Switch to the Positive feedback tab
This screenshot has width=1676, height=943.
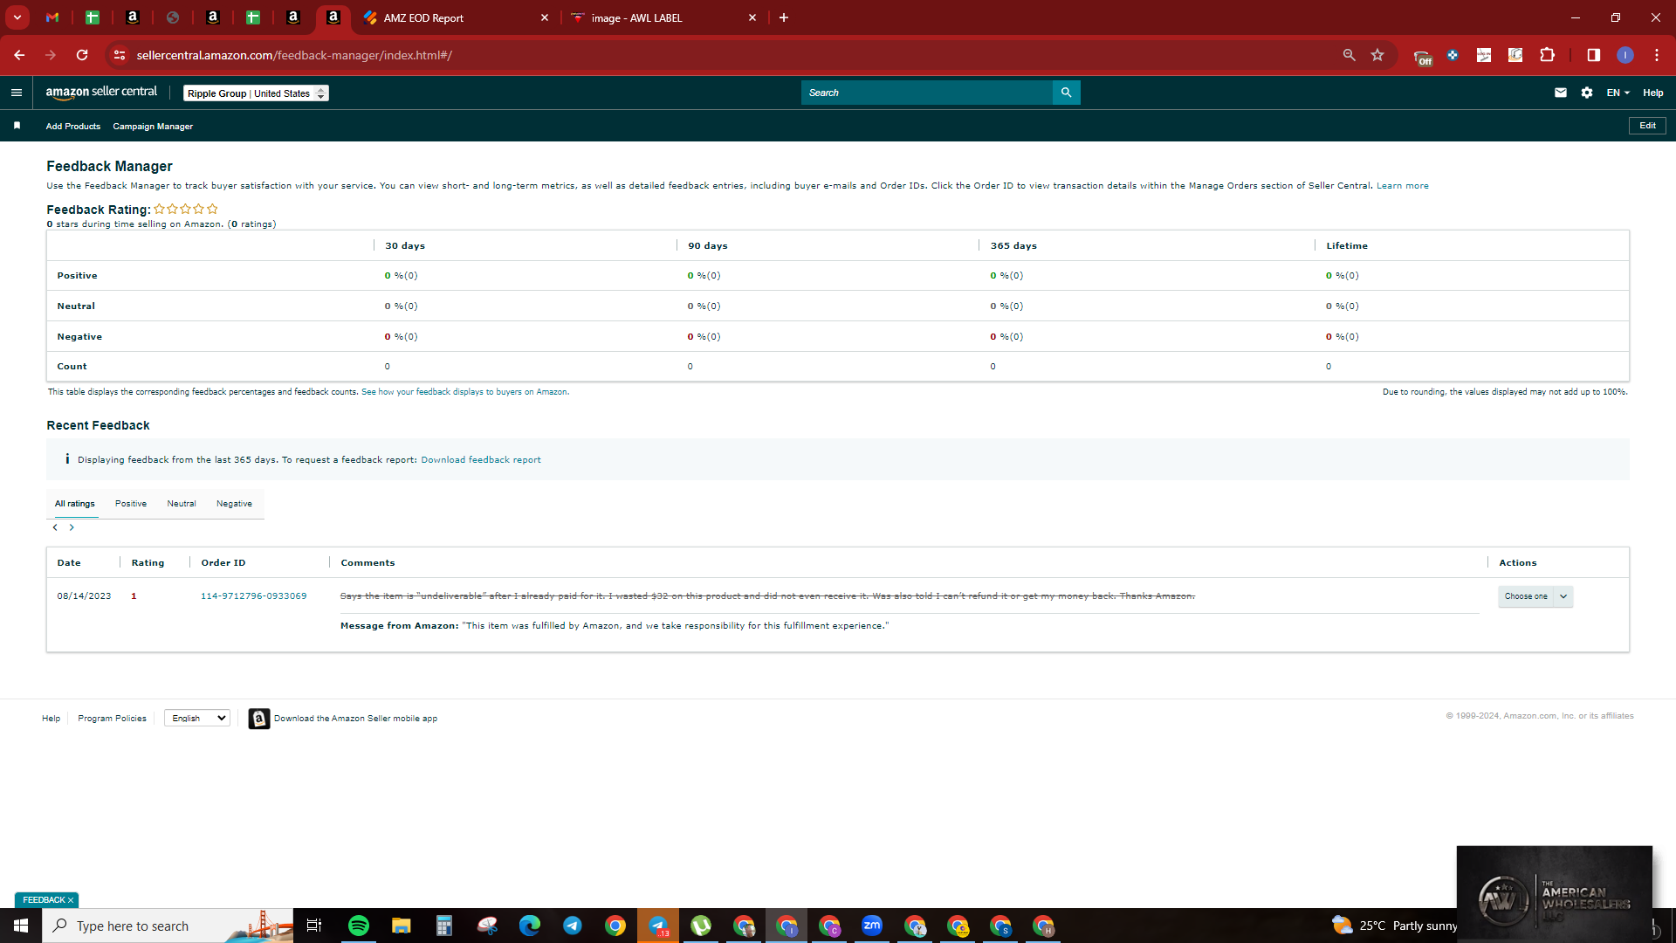pyautogui.click(x=131, y=504)
